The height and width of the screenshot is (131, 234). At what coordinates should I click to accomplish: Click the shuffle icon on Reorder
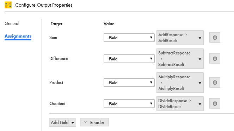(86, 122)
